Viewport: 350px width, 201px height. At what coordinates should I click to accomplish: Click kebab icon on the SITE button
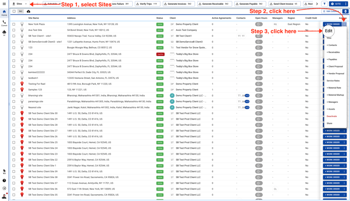tap(346, 4)
